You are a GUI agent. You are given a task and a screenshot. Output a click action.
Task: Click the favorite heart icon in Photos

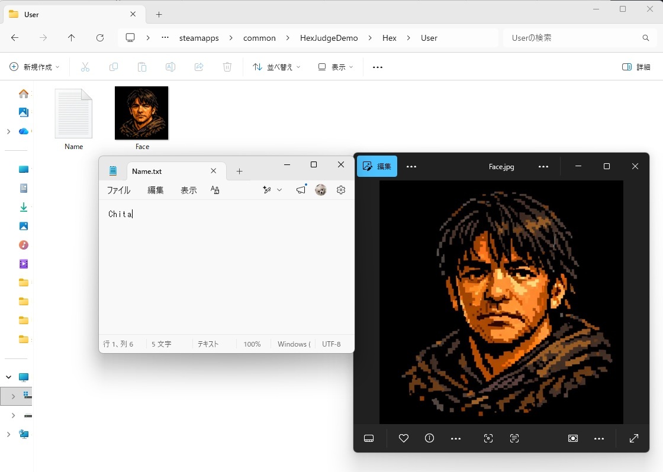pyautogui.click(x=404, y=438)
